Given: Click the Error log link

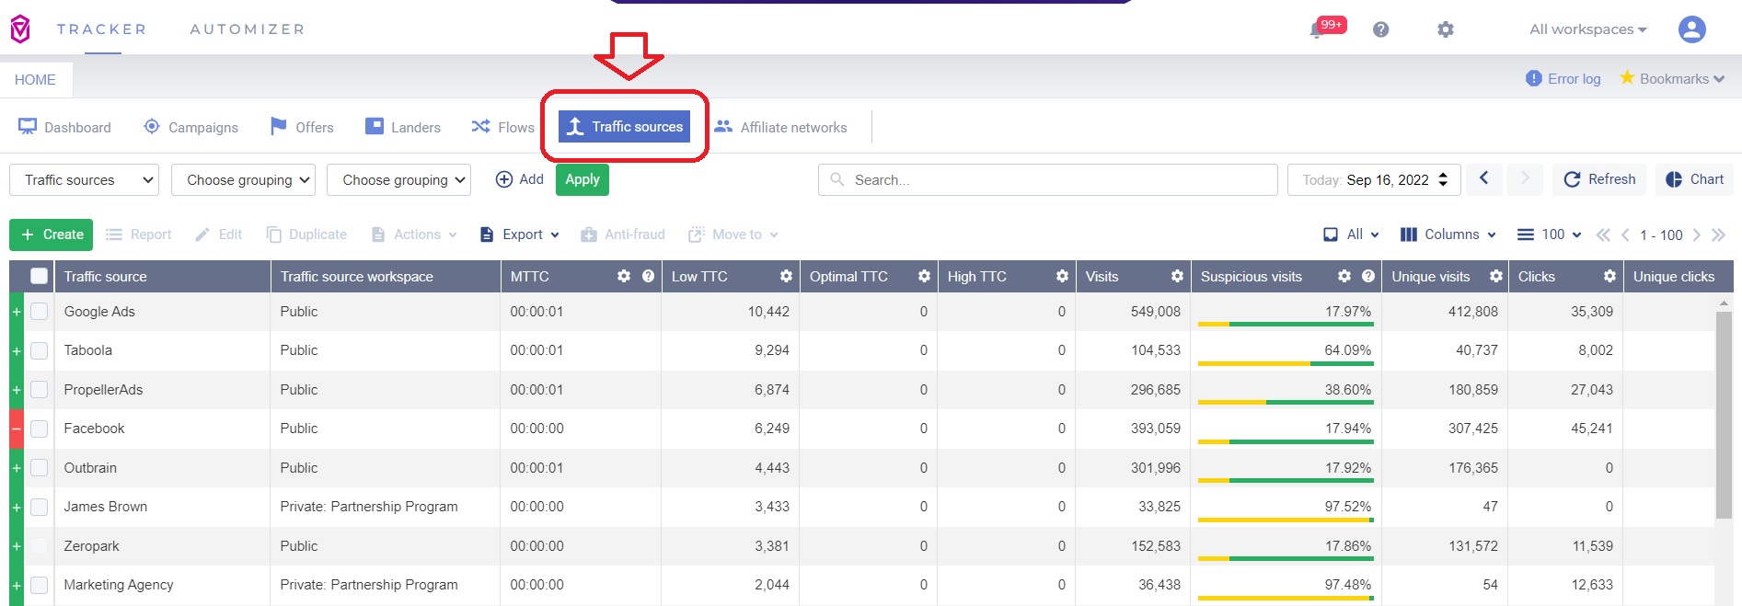Looking at the screenshot, I should coord(1563,79).
